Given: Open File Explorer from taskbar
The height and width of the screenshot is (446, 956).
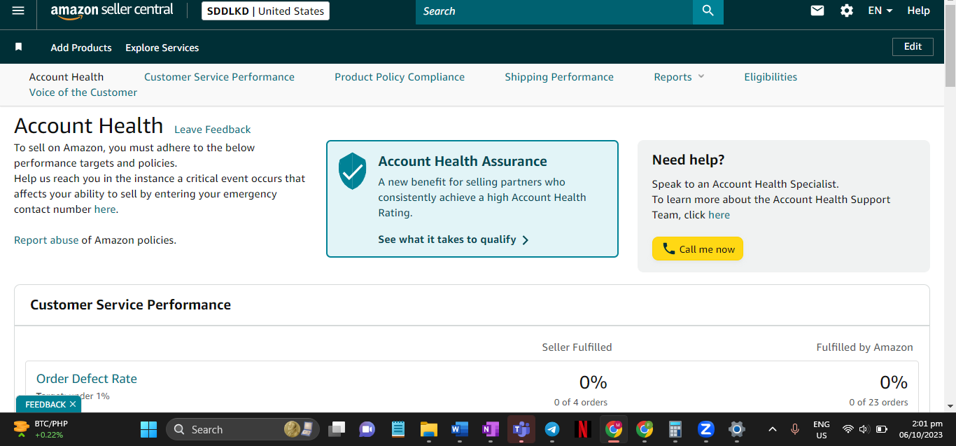Looking at the screenshot, I should 428,429.
